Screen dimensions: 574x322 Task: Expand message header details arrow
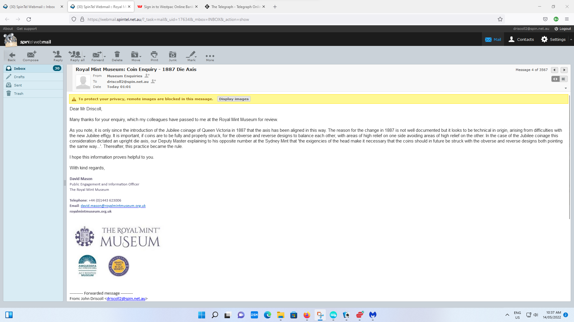[x=566, y=88]
